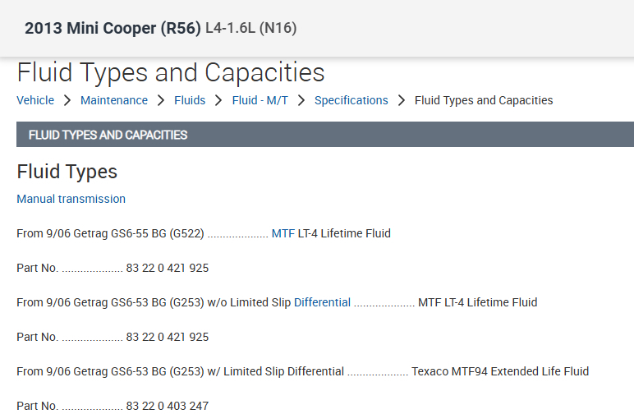Click the Fluid Types subheading
The width and height of the screenshot is (634, 414).
67,172
